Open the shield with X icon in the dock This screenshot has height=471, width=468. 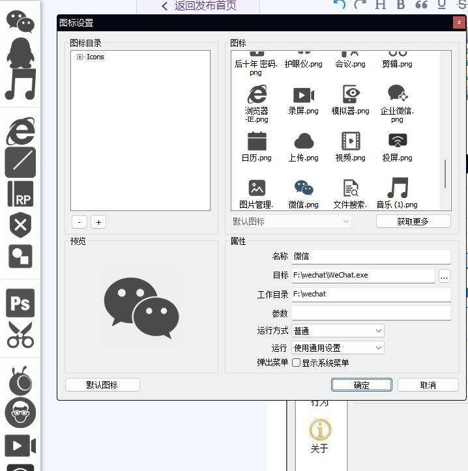coord(20,225)
